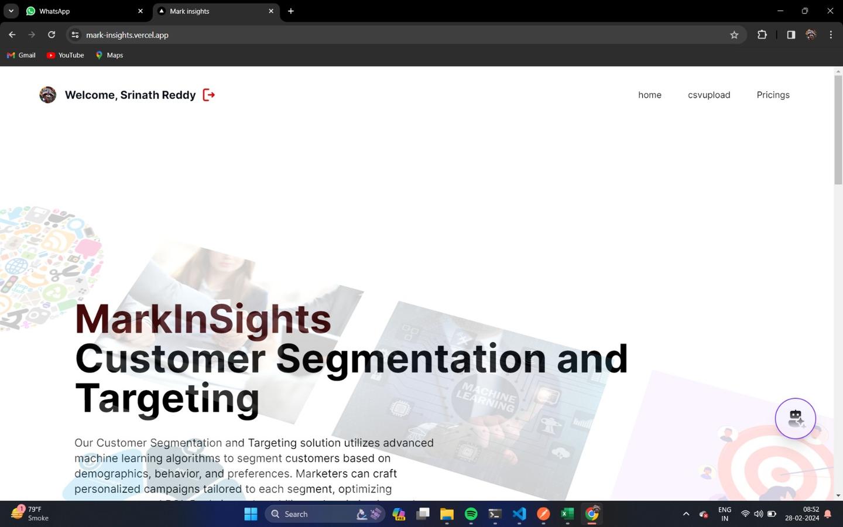The image size is (843, 527).
Task: Open the Terminal app in taskbar
Action: [x=495, y=514]
